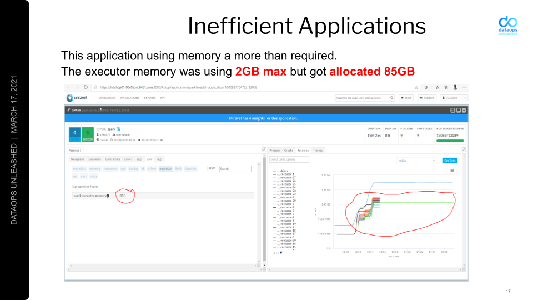Click the search magnifier icon in Unravel header
The width and height of the screenshot is (533, 300).
391,98
